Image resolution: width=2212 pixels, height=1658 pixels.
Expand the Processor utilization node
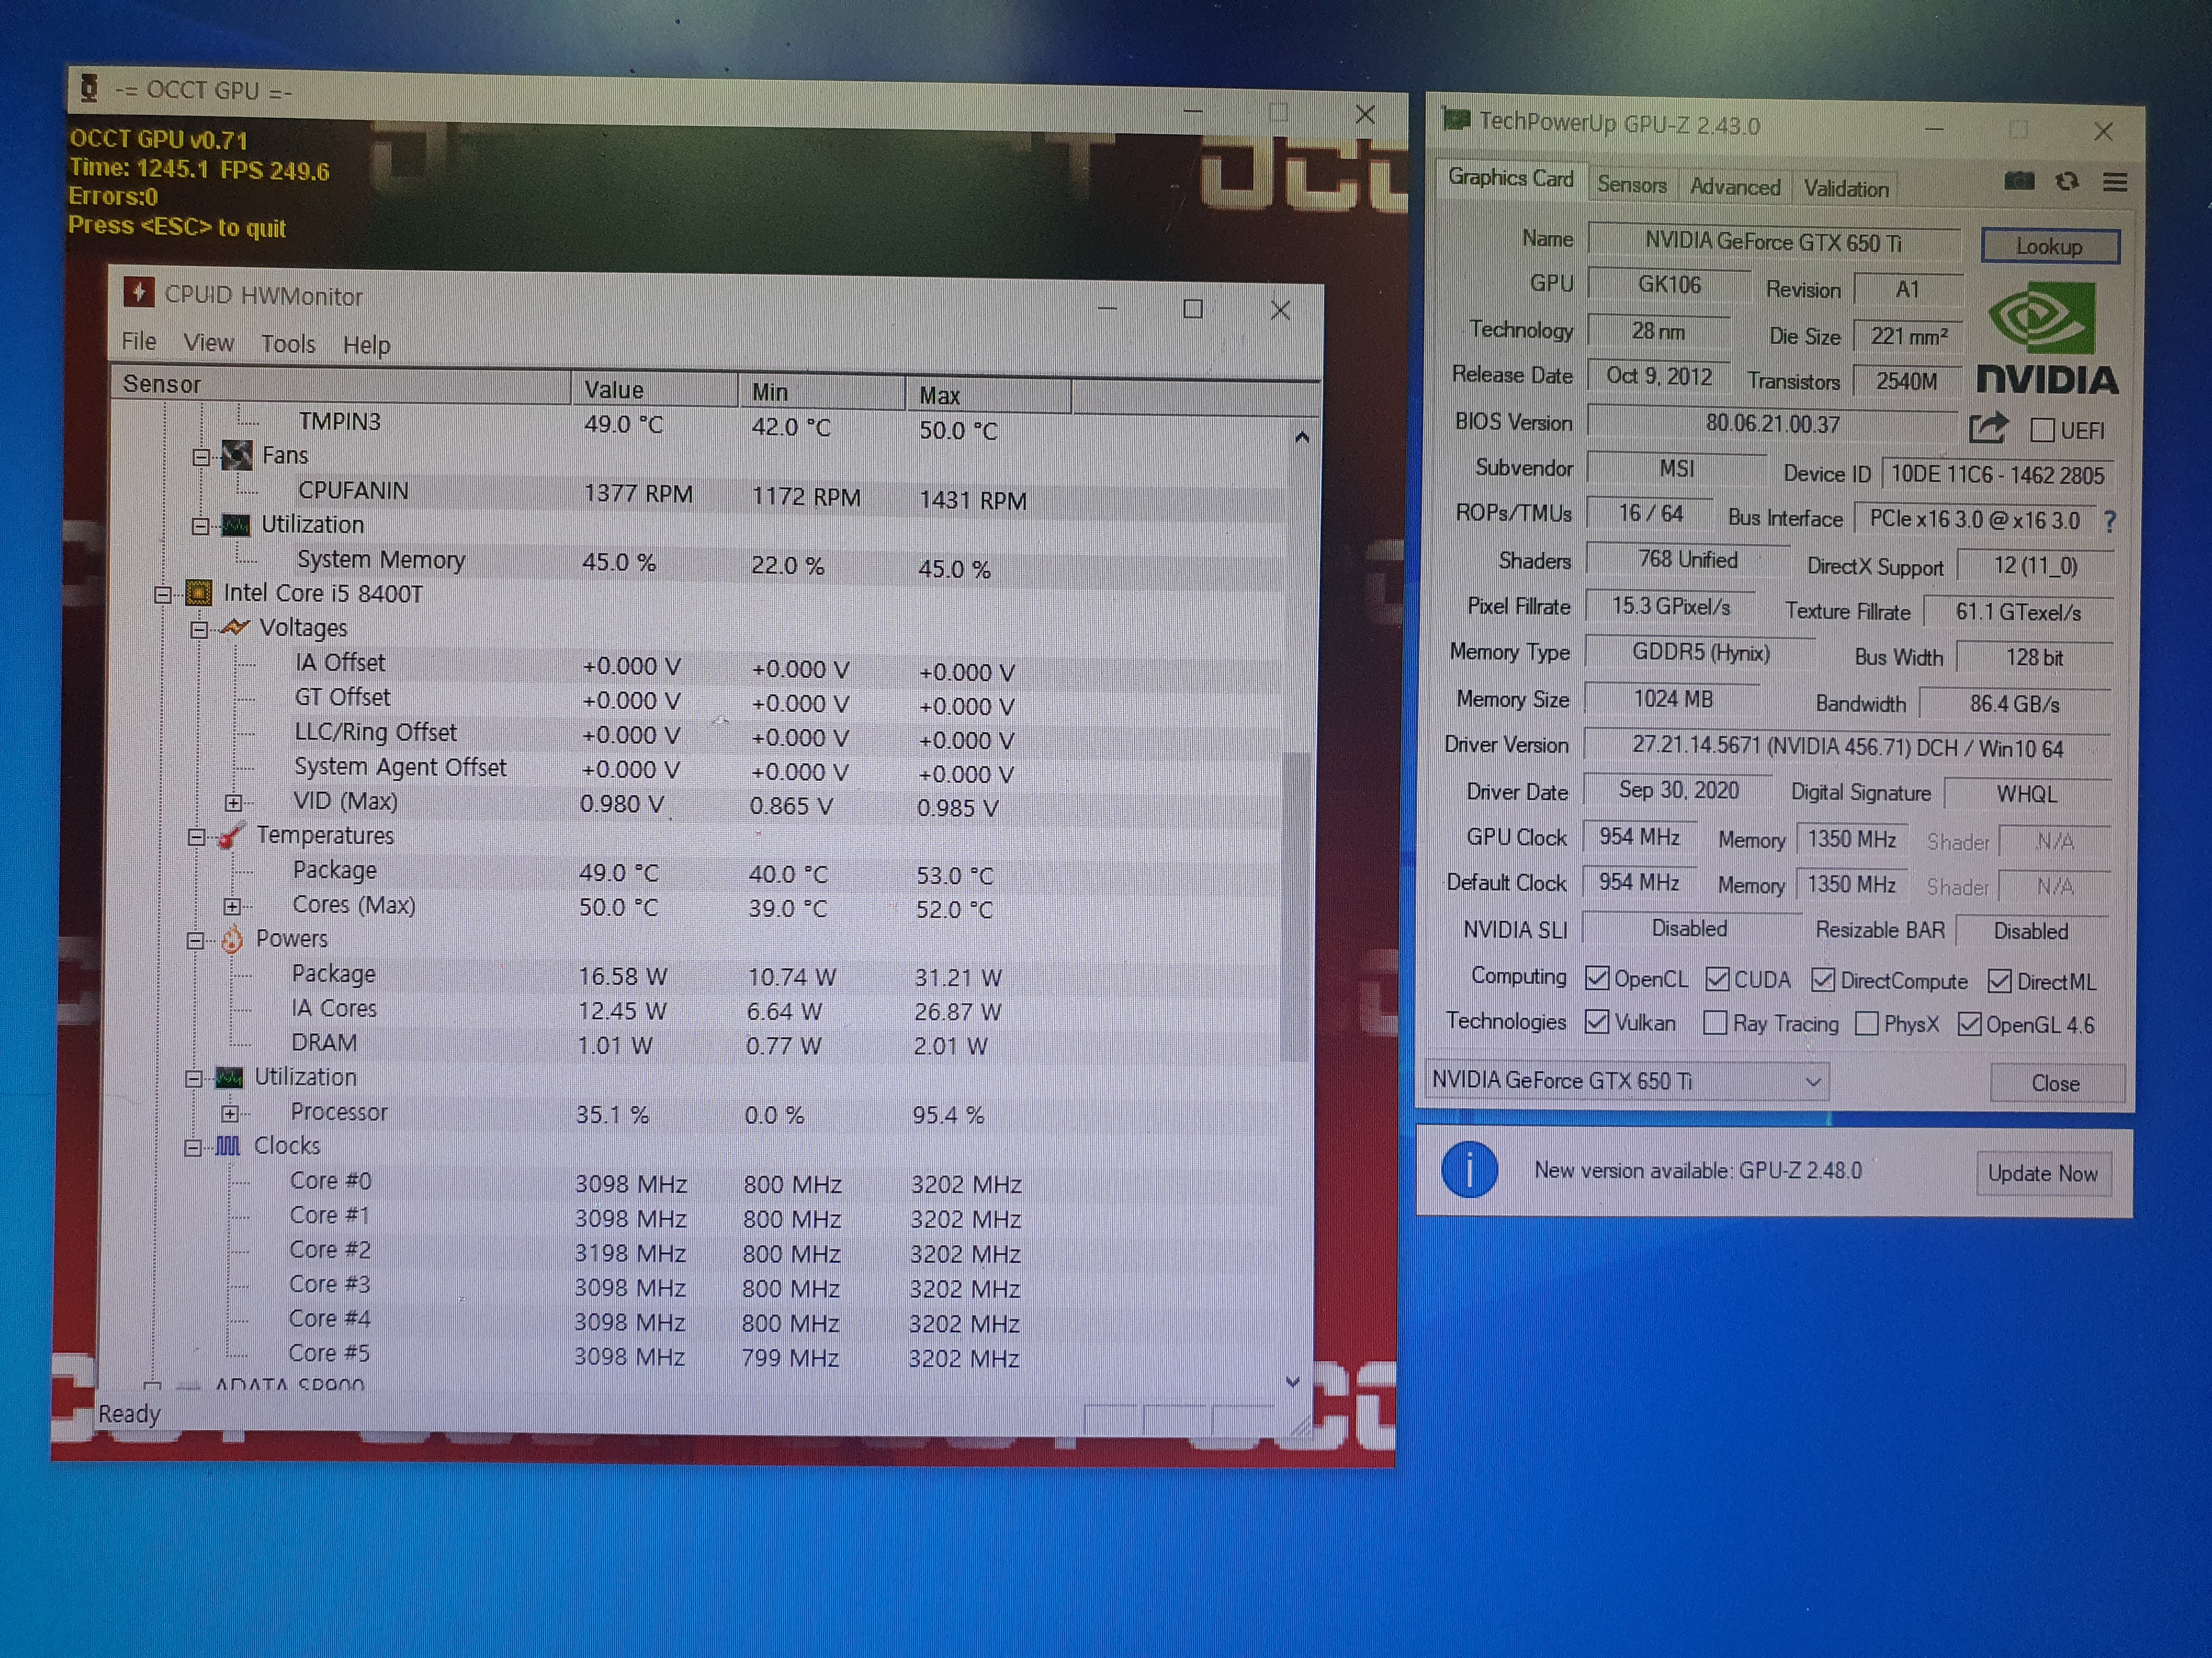(230, 1114)
